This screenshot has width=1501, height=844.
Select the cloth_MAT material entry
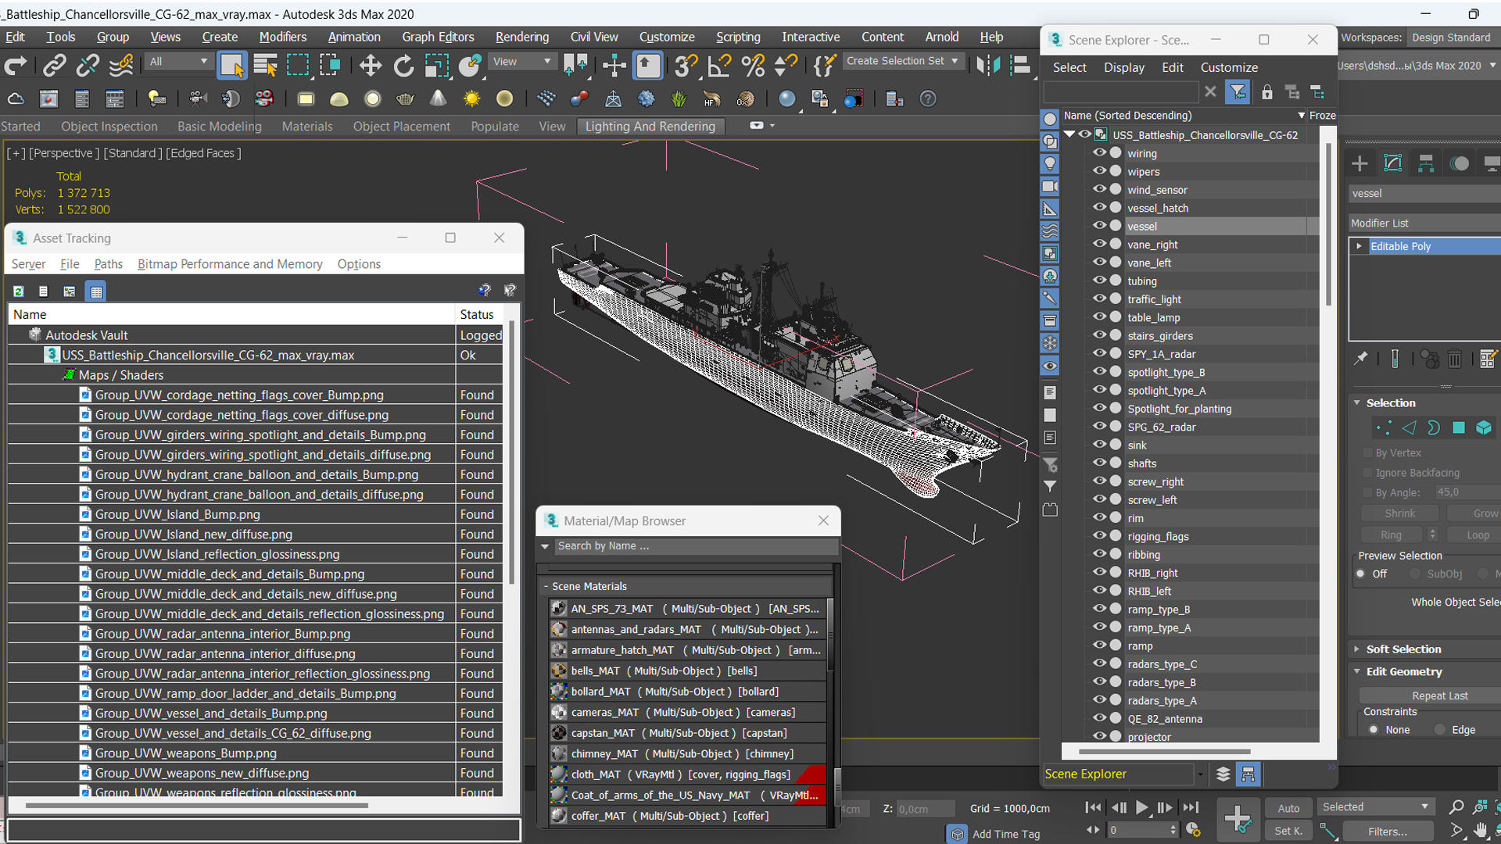coord(687,774)
